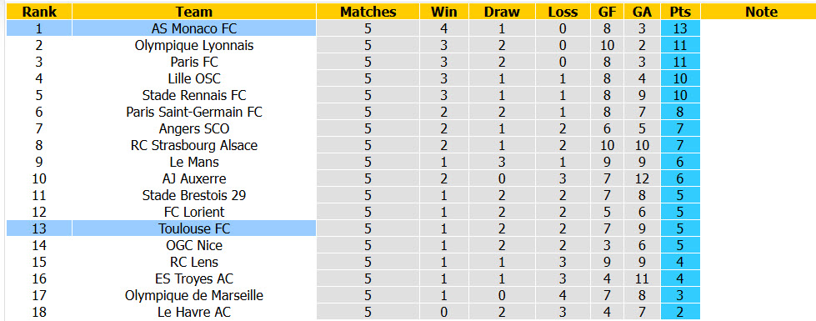Click the Le Havre AC team name
The height and width of the screenshot is (321, 816).
(194, 312)
